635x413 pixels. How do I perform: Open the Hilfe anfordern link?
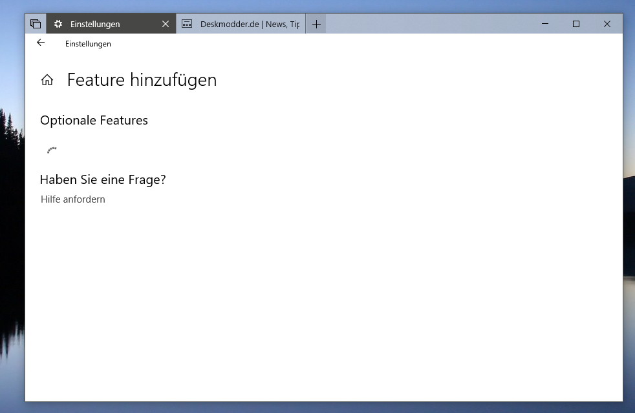pyautogui.click(x=73, y=199)
